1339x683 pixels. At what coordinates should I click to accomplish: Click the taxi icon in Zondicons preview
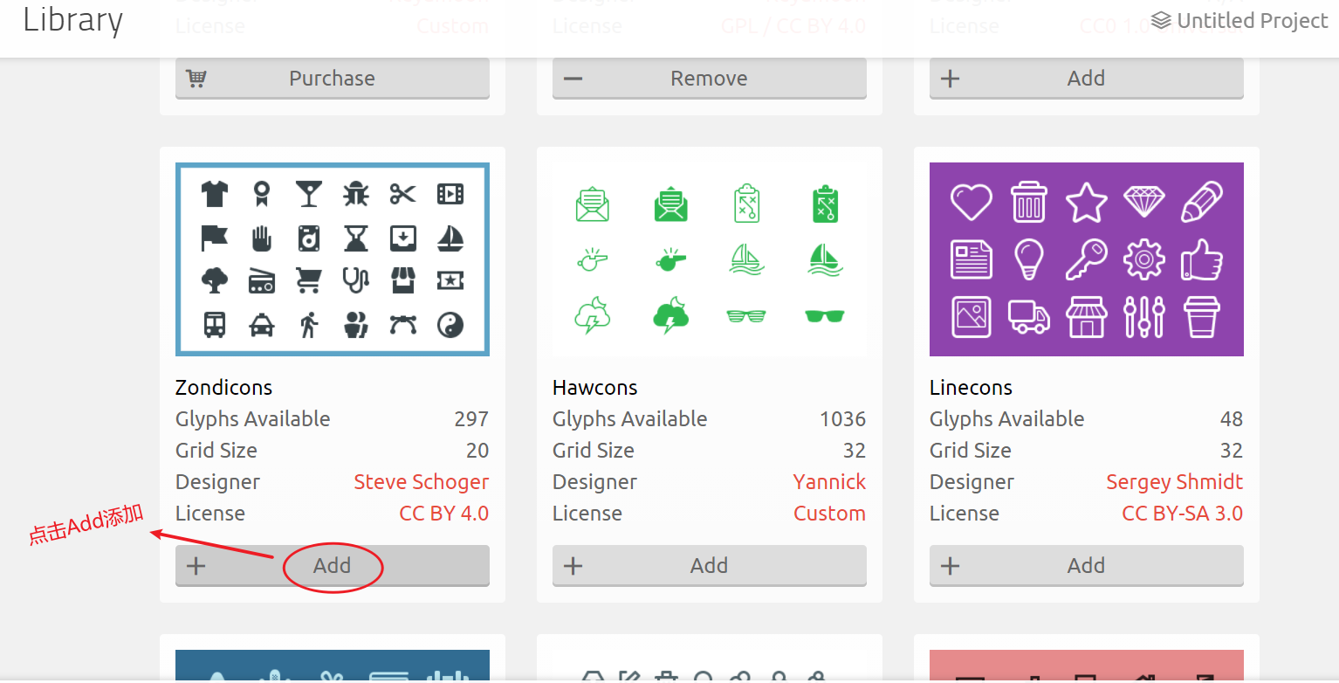tap(262, 325)
